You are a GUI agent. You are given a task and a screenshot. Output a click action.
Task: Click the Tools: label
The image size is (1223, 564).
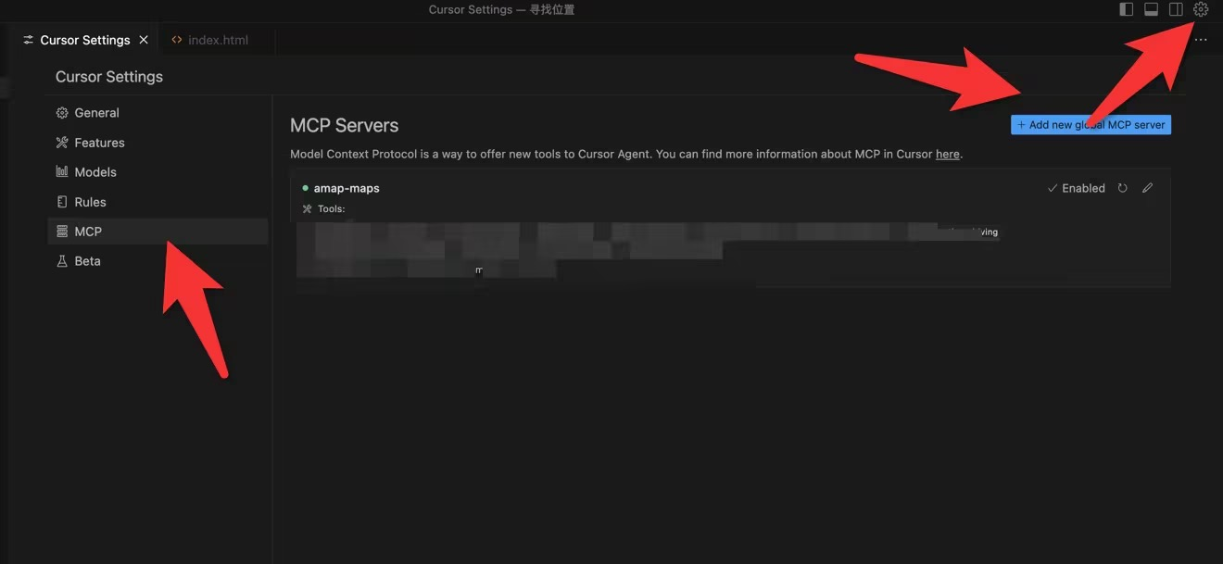[331, 209]
